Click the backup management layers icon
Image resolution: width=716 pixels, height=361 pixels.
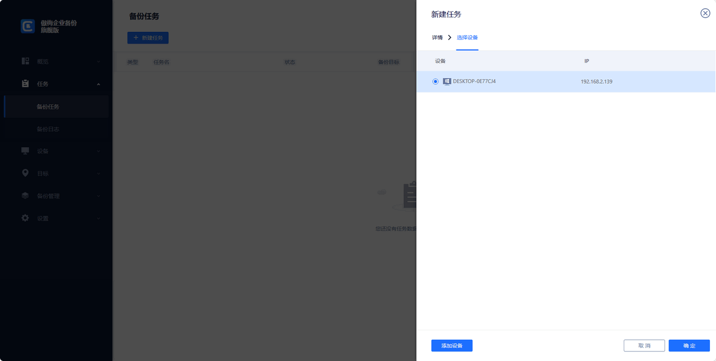[25, 196]
